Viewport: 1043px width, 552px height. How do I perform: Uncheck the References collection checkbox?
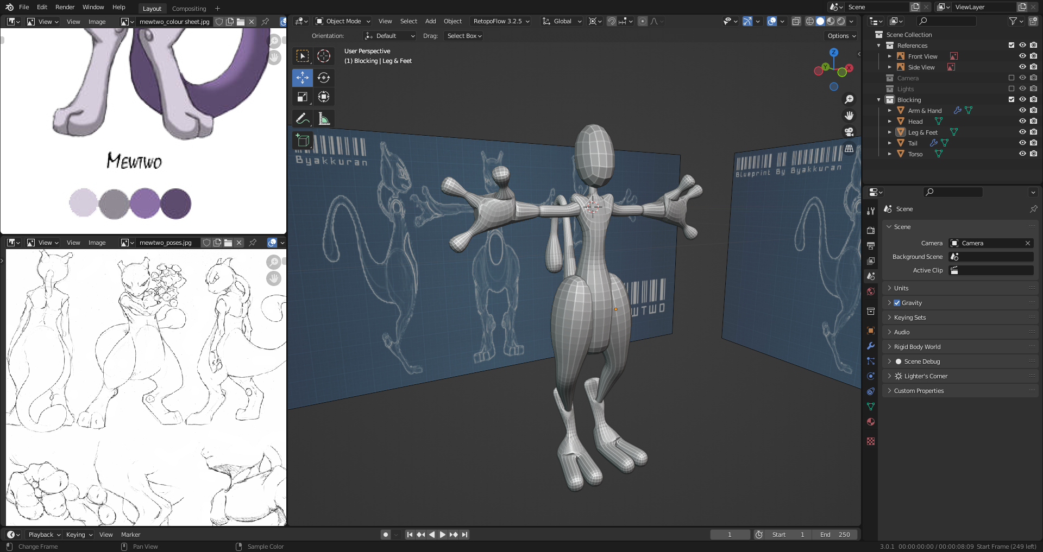(1011, 45)
